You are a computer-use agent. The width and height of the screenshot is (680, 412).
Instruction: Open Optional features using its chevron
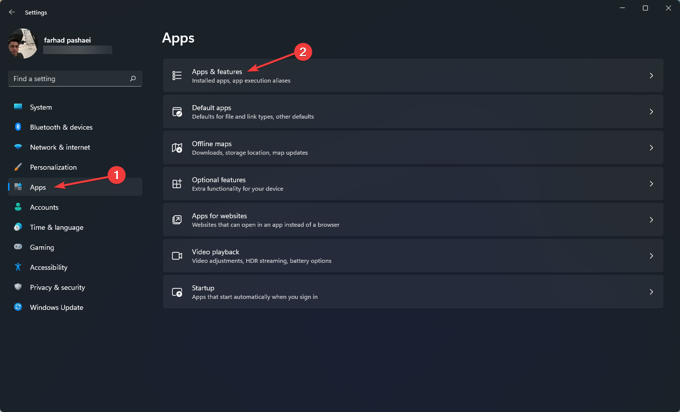coord(651,183)
